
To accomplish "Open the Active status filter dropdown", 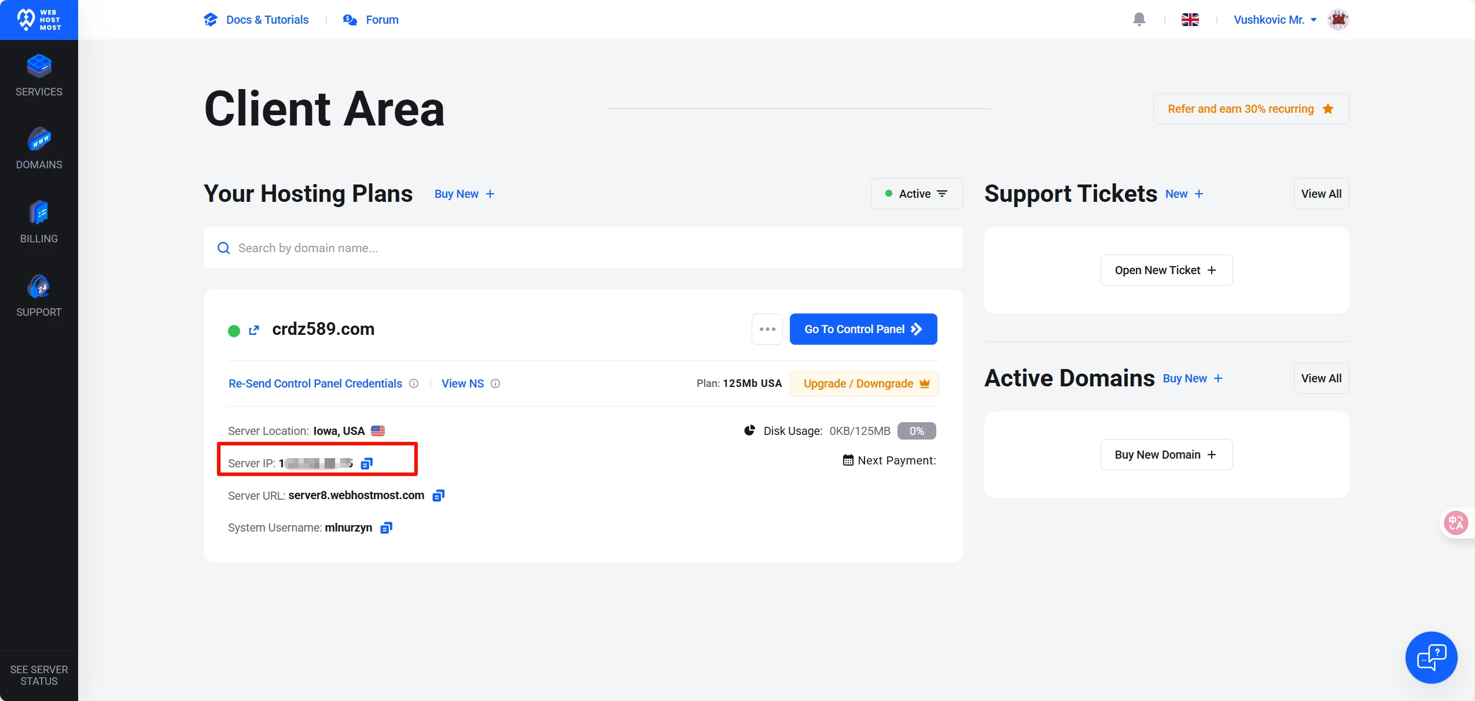I will click(x=917, y=194).
